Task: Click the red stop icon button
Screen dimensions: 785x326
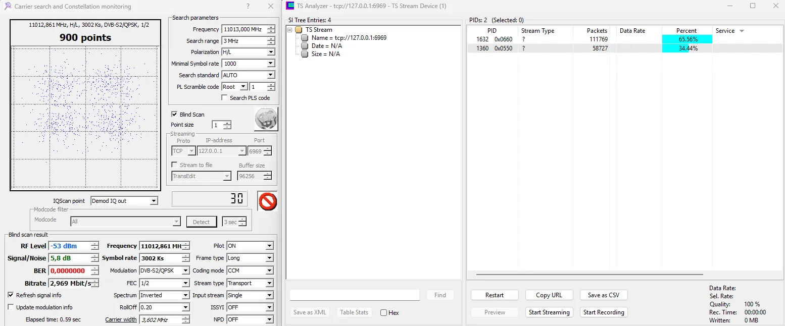Action: pos(267,201)
